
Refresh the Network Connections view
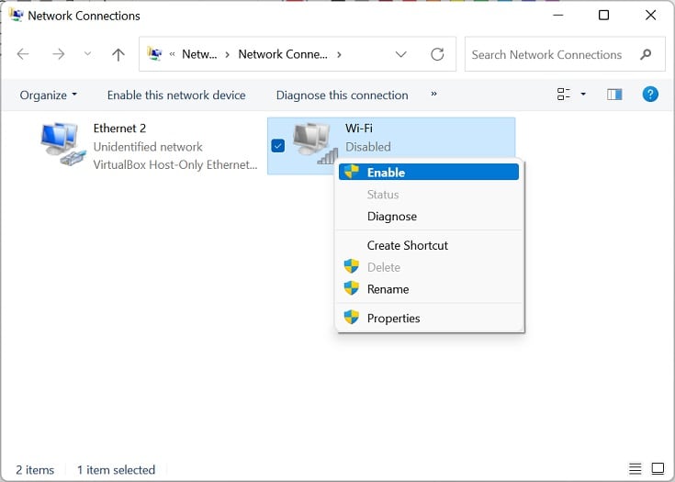click(x=437, y=54)
